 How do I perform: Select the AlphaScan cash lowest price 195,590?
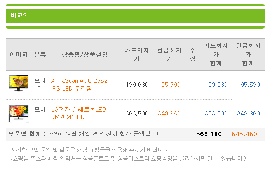click(x=169, y=85)
